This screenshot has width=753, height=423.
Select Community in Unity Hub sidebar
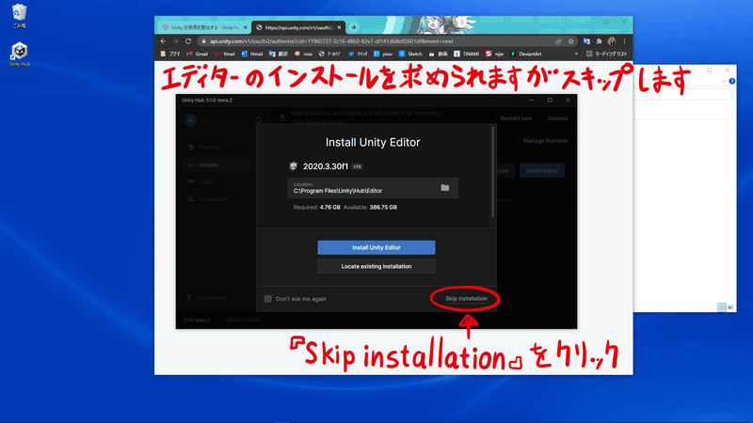pyautogui.click(x=214, y=199)
